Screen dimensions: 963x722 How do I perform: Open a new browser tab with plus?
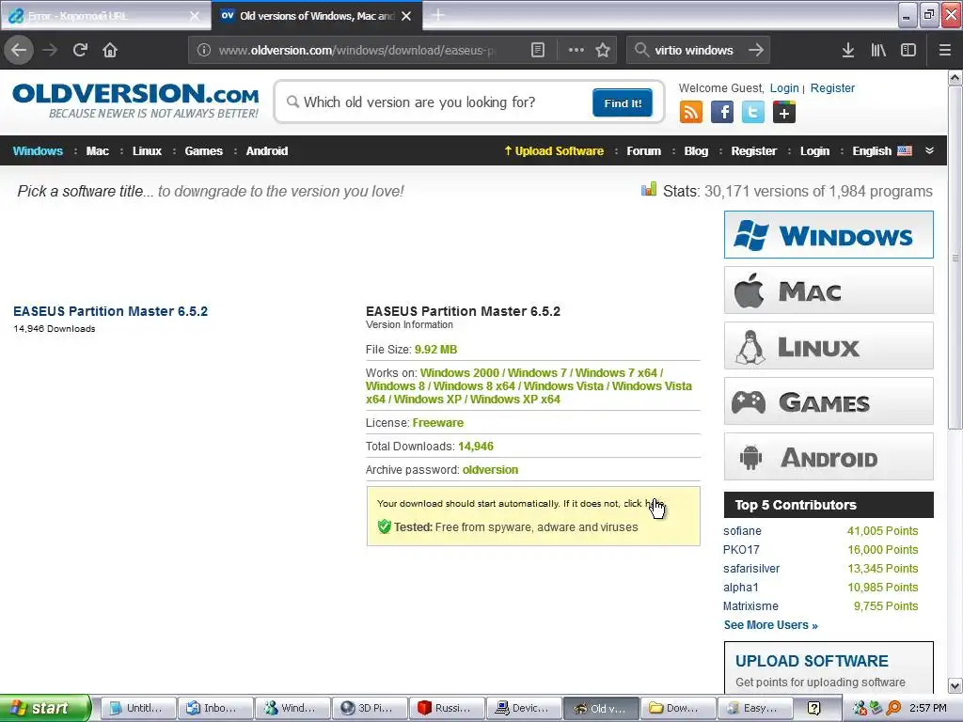coord(438,15)
